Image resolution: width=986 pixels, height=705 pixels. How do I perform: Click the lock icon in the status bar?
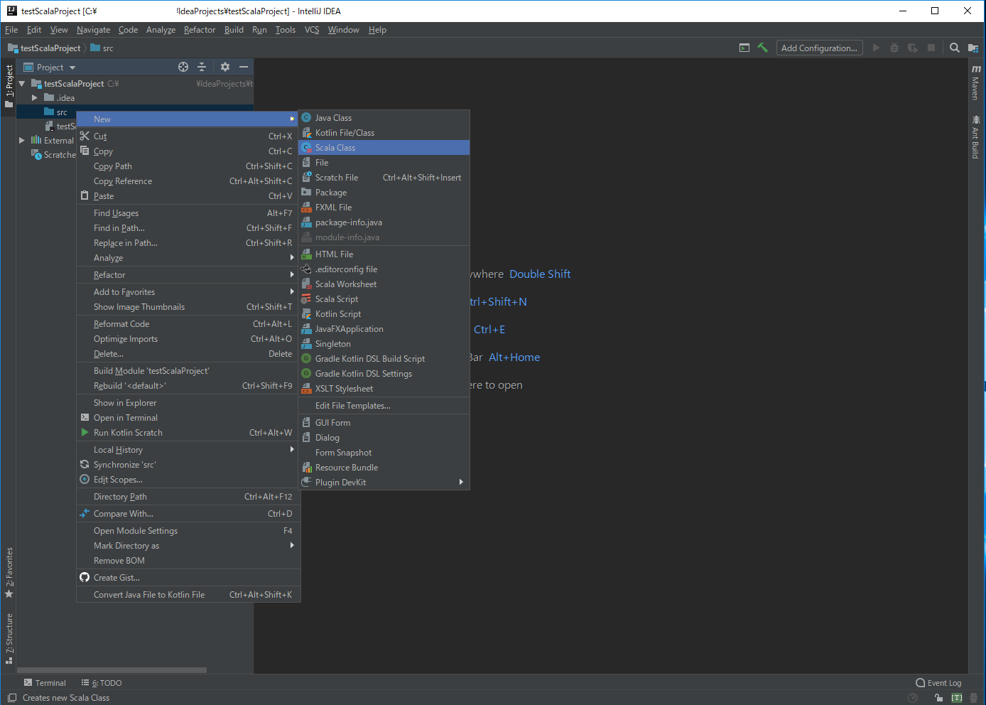point(938,698)
